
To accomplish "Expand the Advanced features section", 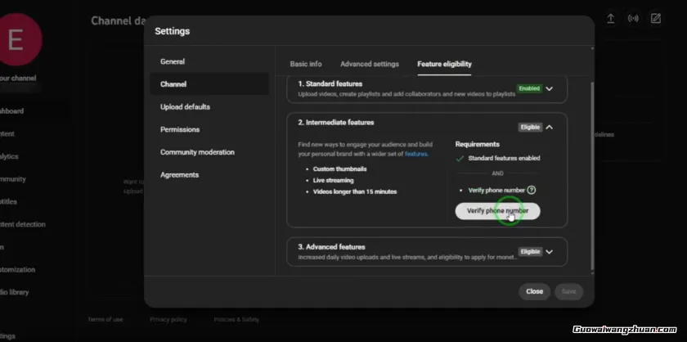I will point(550,252).
